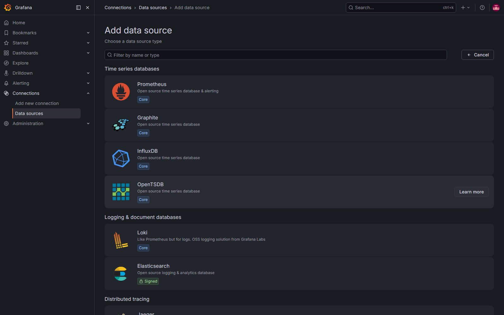This screenshot has height=315, width=504.
Task: Expand the Bookmarks section chevron
Action: click(88, 33)
